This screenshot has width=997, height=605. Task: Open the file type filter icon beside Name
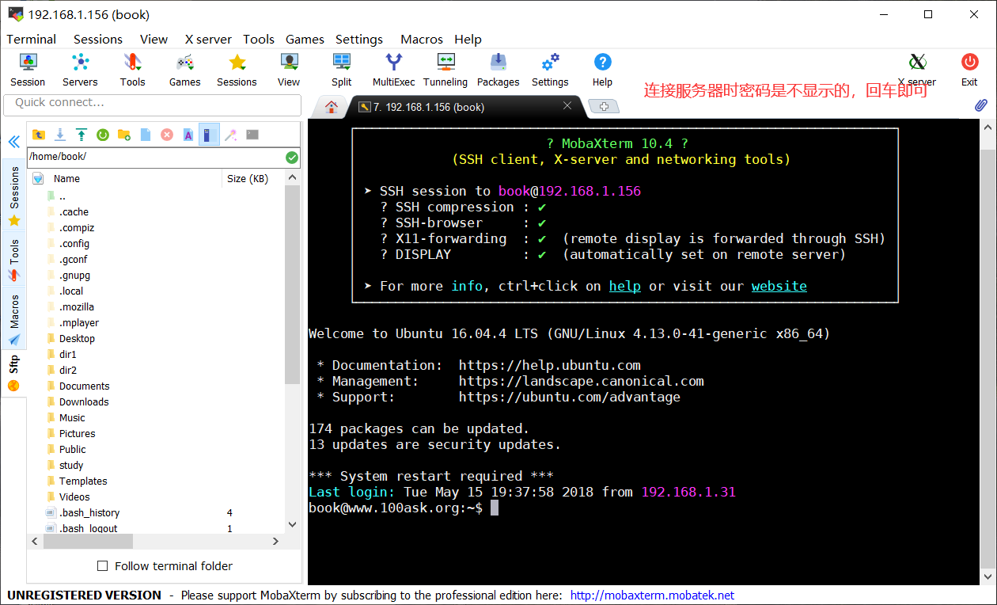pyautogui.click(x=37, y=178)
